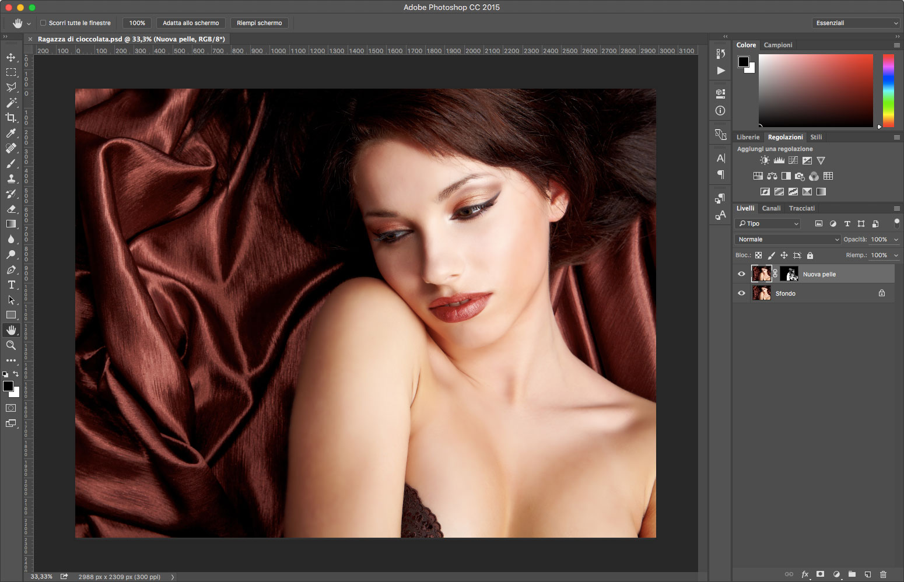The image size is (904, 582).
Task: Filter layers by pixel type
Action: (x=819, y=223)
